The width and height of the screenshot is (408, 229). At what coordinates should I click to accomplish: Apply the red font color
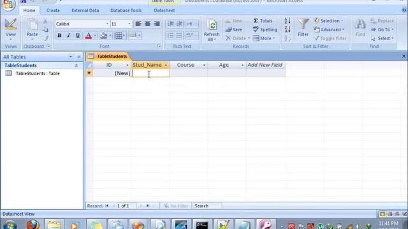(x=89, y=36)
